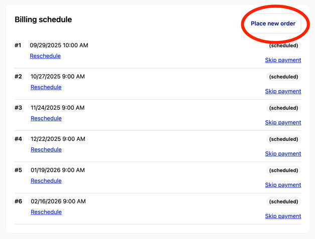Reschedule billing #3 dated 11/24/2025

pyautogui.click(x=46, y=118)
